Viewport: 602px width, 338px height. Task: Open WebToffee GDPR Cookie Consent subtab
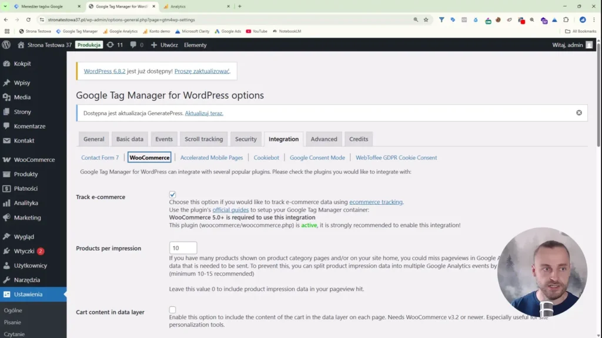[396, 157]
